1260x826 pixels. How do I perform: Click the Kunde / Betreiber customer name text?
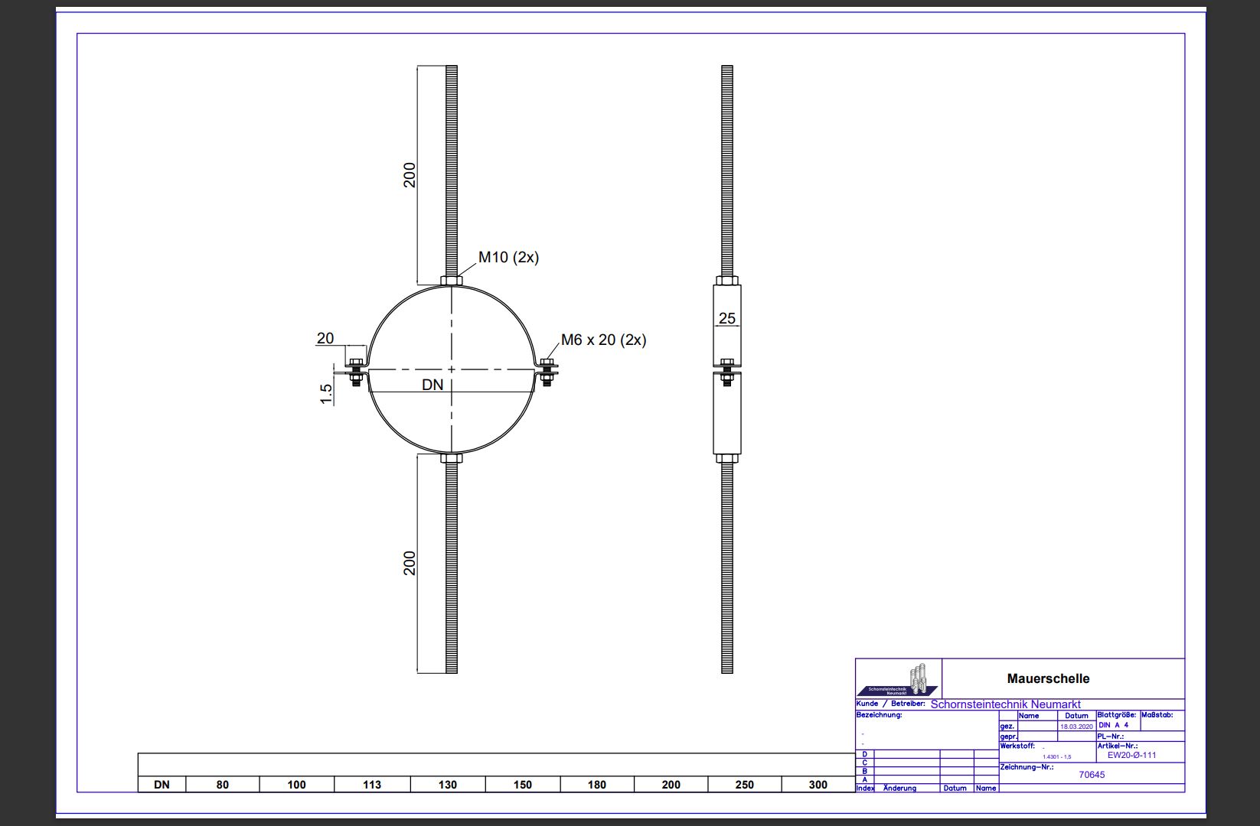1005,704
